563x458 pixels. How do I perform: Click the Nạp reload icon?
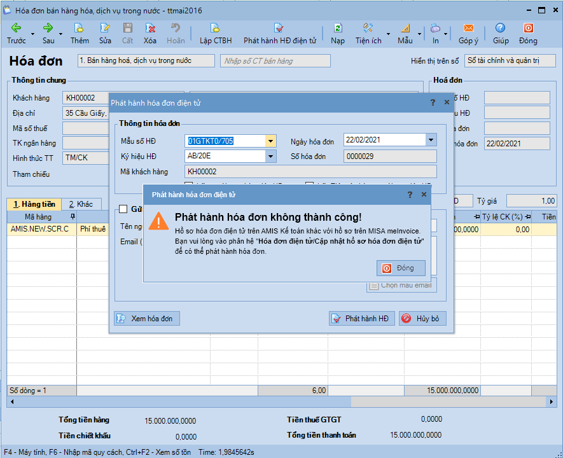338,28
